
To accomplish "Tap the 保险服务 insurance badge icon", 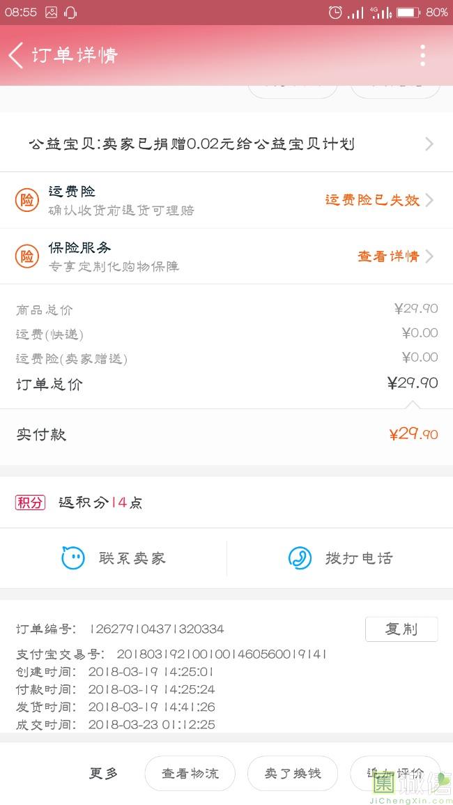I will (x=26, y=256).
